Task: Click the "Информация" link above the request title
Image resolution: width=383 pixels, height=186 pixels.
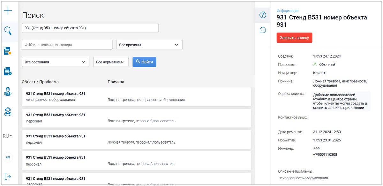Action: 288,11
